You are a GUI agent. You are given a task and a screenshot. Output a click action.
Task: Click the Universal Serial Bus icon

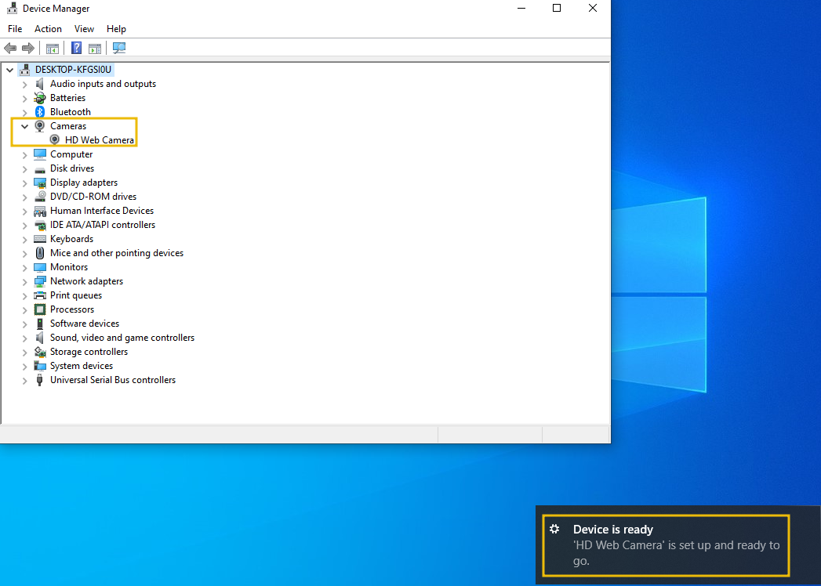point(40,381)
